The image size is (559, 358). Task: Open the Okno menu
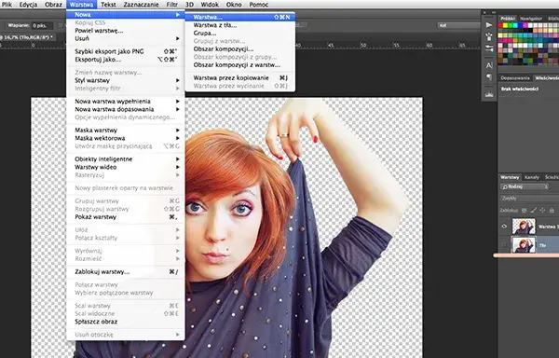(234, 5)
